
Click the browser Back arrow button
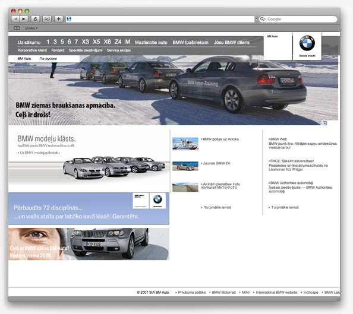coord(15,19)
